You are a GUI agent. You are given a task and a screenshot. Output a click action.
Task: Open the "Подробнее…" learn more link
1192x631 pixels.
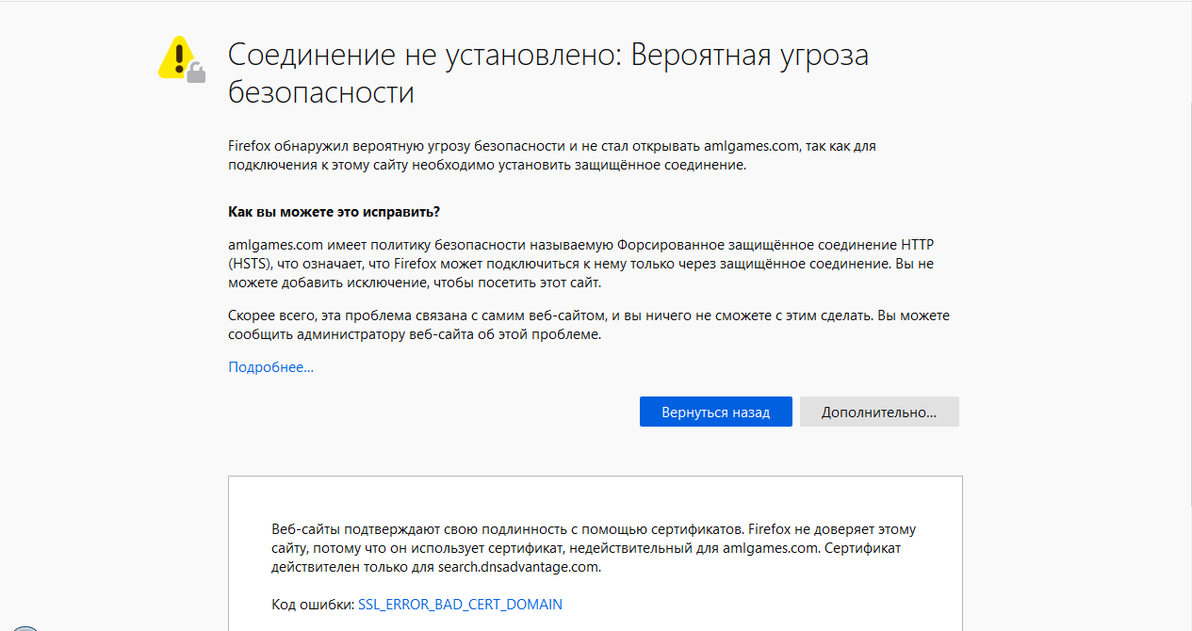[270, 367]
